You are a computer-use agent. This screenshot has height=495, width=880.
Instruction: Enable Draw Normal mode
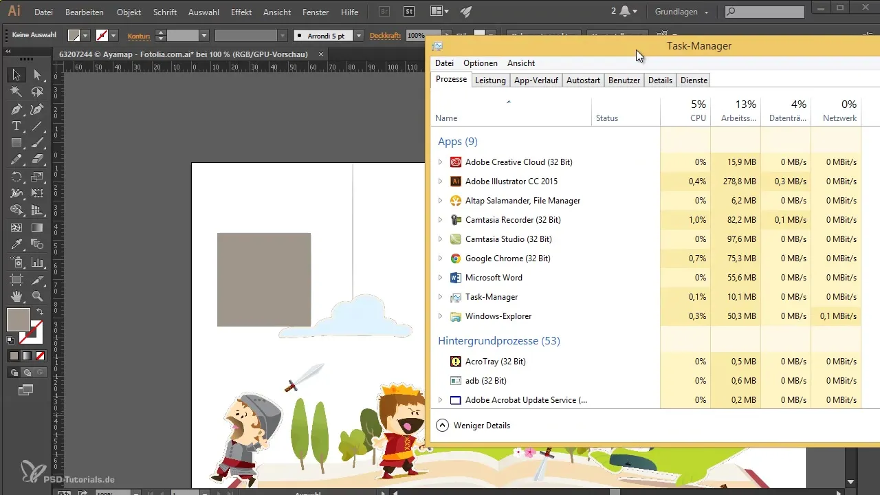[14, 373]
